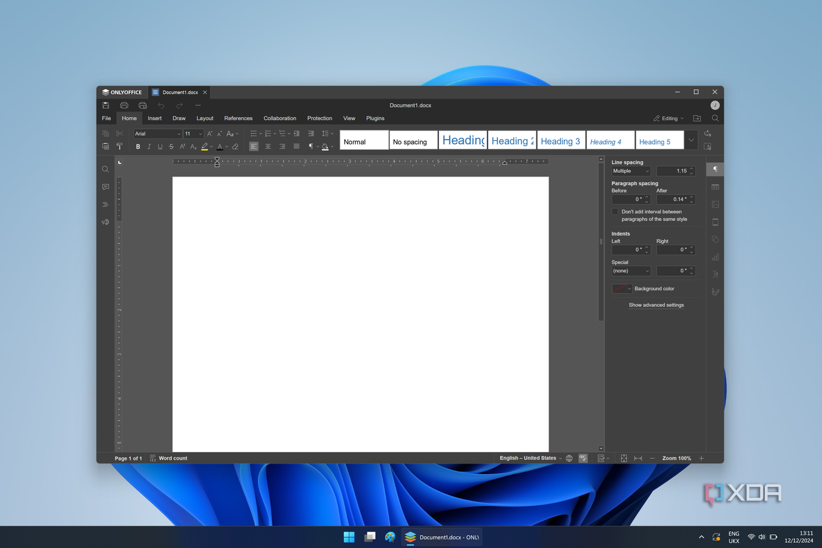The width and height of the screenshot is (822, 548).
Task: Switch to the Insert tab
Action: pos(155,118)
